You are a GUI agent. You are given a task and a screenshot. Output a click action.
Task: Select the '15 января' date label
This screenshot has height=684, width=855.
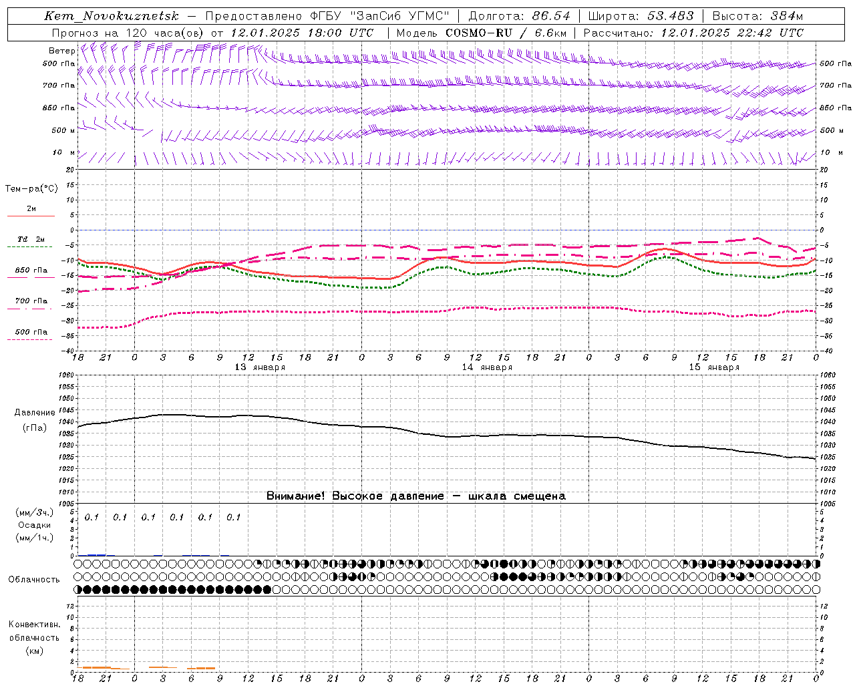[714, 367]
